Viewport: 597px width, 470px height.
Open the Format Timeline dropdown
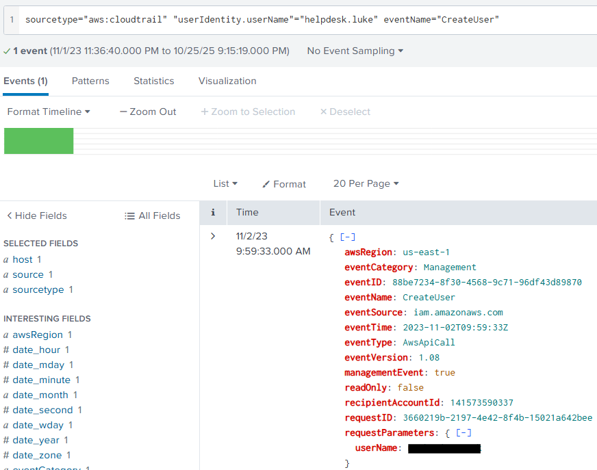[49, 112]
